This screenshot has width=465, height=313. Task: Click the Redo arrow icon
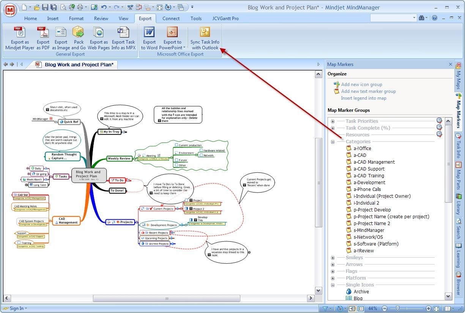click(x=117, y=7)
